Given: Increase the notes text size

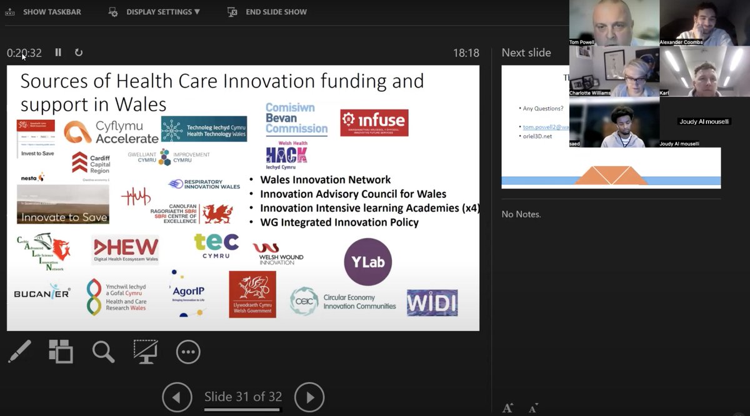Looking at the screenshot, I should (x=507, y=408).
